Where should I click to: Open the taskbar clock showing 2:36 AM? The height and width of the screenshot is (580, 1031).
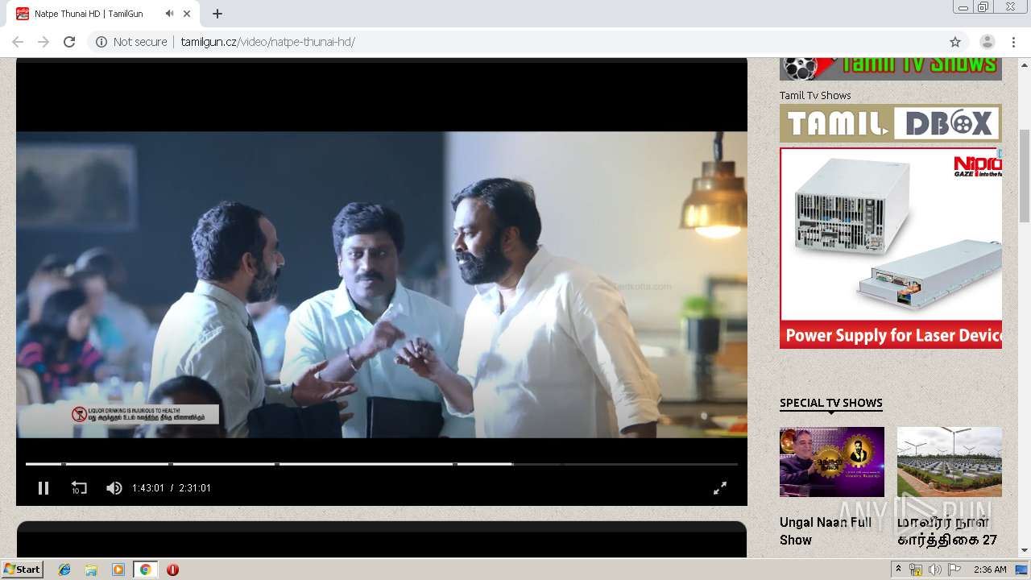pyautogui.click(x=990, y=570)
